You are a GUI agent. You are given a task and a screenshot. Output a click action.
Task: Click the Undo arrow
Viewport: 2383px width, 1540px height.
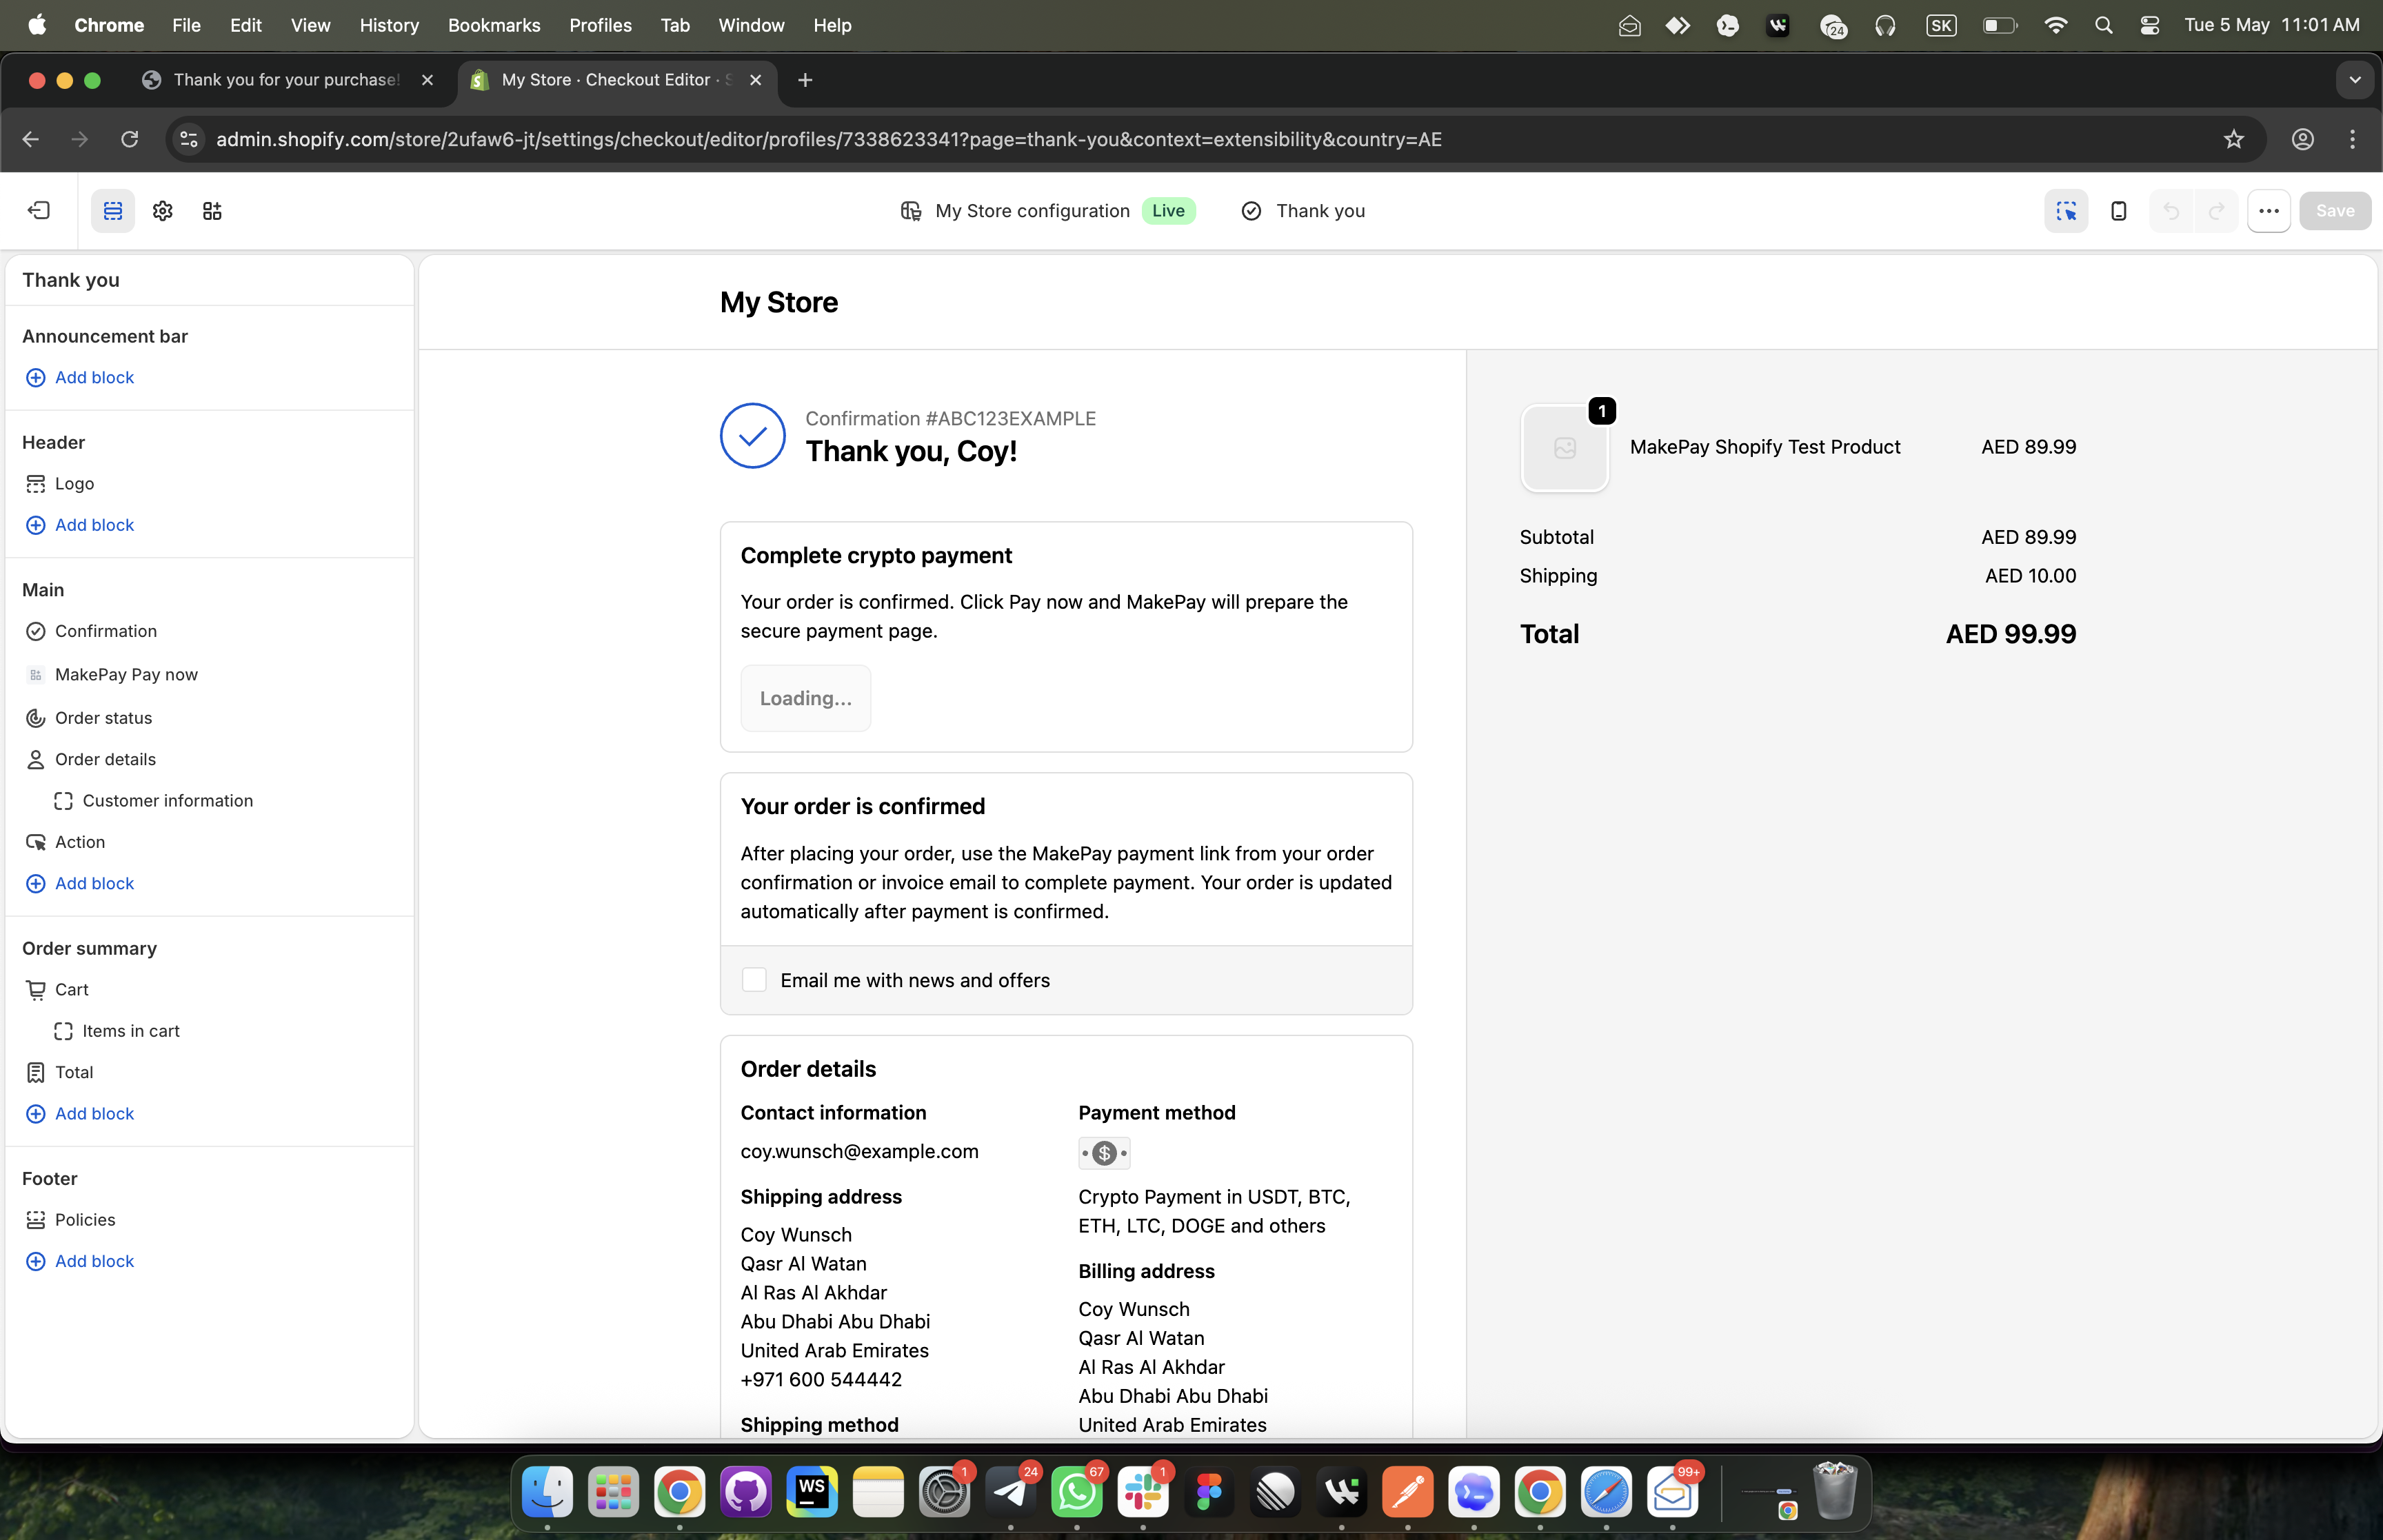(x=2171, y=210)
